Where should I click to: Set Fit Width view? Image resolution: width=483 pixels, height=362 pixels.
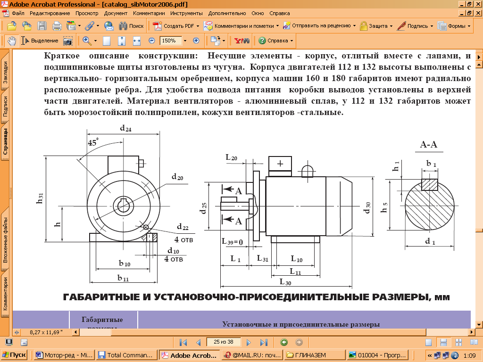(136, 41)
